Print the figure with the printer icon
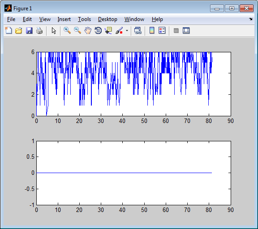The height and width of the screenshot is (229, 258). click(x=39, y=30)
